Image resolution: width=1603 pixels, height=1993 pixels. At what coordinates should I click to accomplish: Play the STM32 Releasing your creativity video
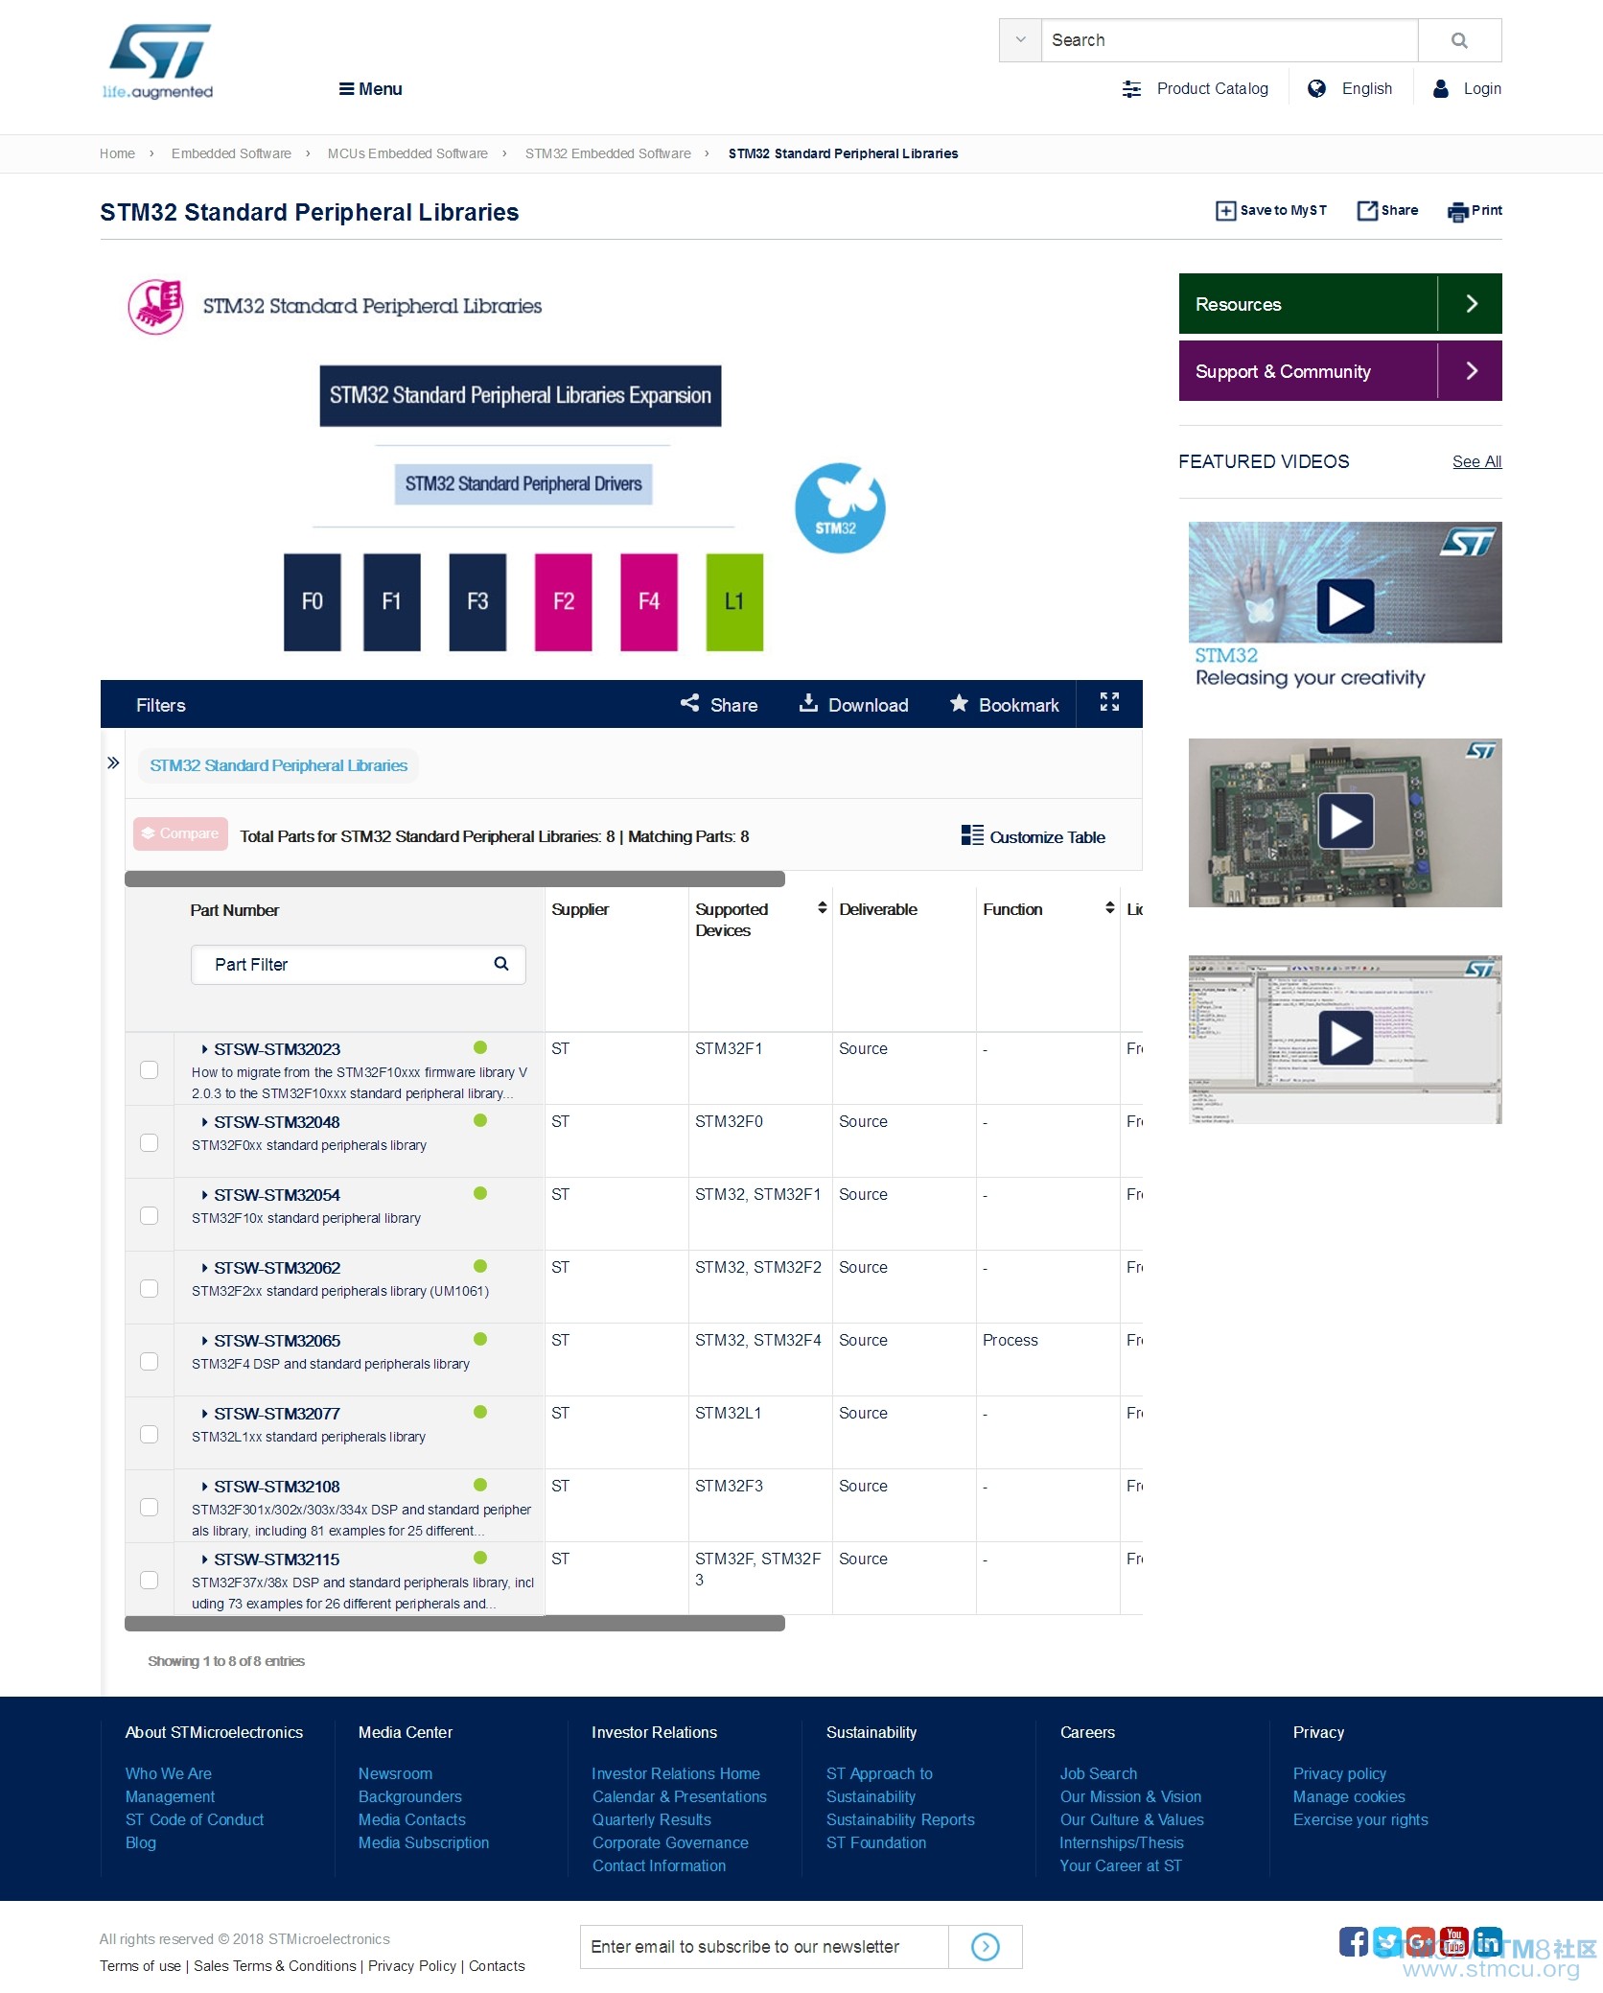click(1345, 605)
